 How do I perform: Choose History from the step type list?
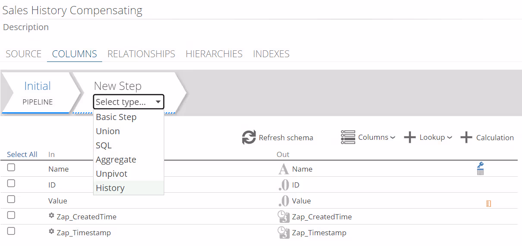coord(110,188)
